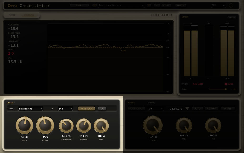Click the 2.0 dB input value
This screenshot has height=153, width=244.
pyautogui.click(x=24, y=137)
